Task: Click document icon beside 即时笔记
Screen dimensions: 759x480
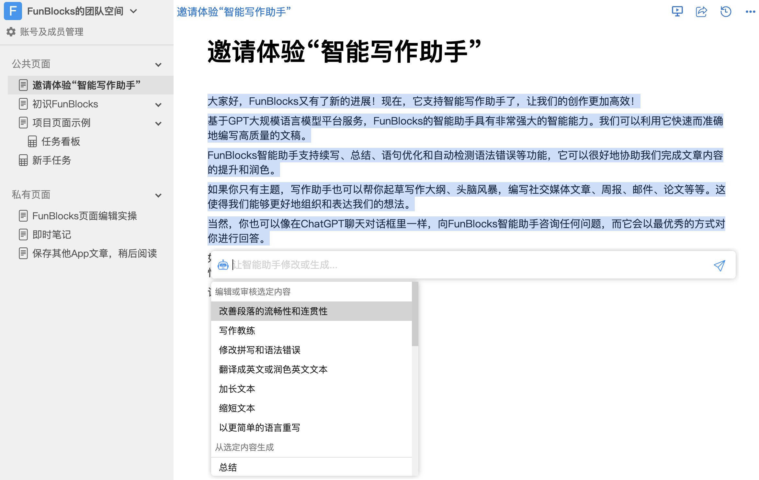Action: 23,235
